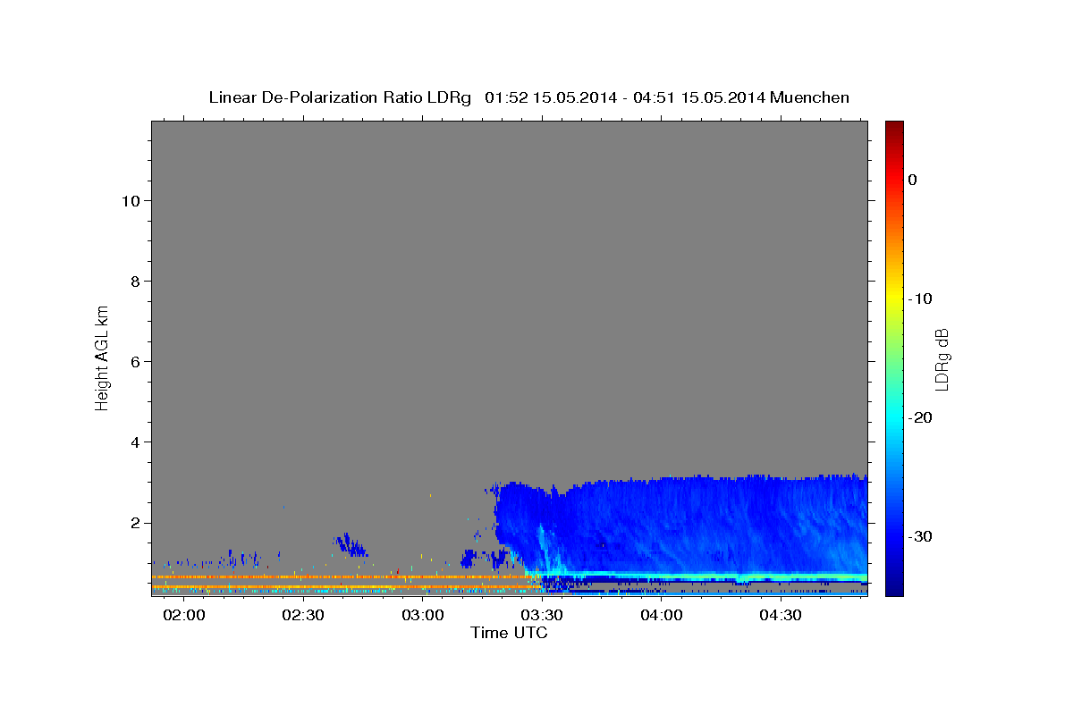The width and height of the screenshot is (1073, 715).
Task: Click the 03:00 time axis label
Action: pos(423,616)
